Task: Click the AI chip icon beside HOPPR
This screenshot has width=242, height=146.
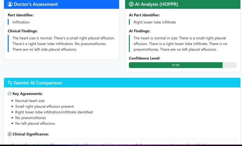Action: coord(131,4)
